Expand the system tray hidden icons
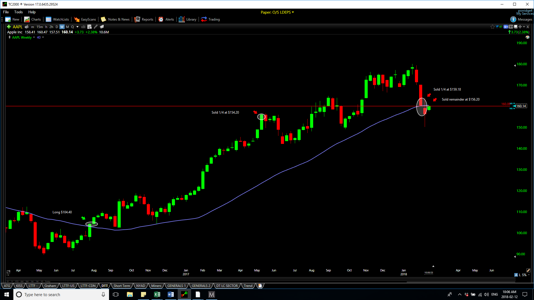This screenshot has width=534, height=300. point(459,294)
